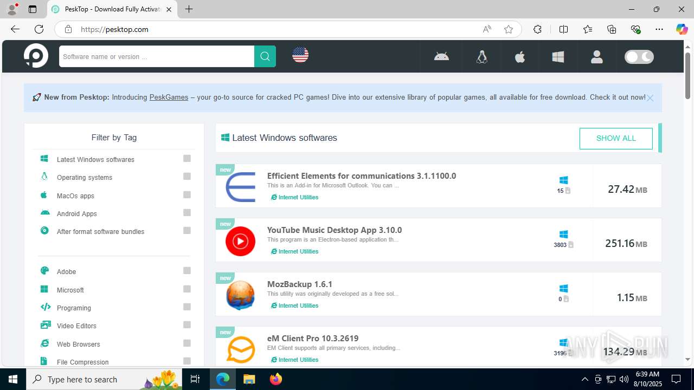The height and width of the screenshot is (390, 694).
Task: Open the Apple macOS category icon
Action: [x=520, y=56]
